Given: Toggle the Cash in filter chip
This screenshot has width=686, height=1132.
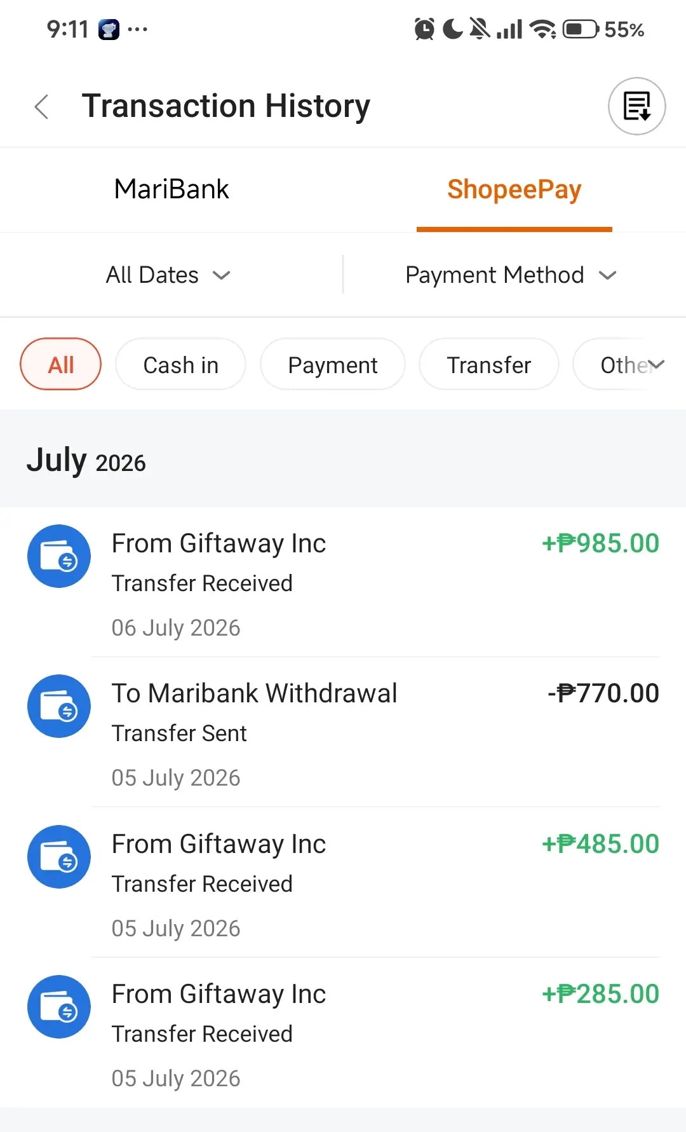Looking at the screenshot, I should (x=181, y=364).
